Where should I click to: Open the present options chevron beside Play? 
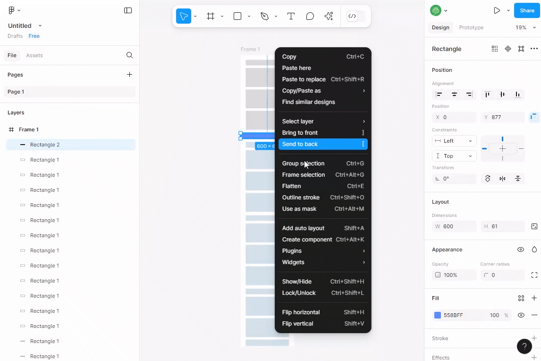[x=508, y=10]
